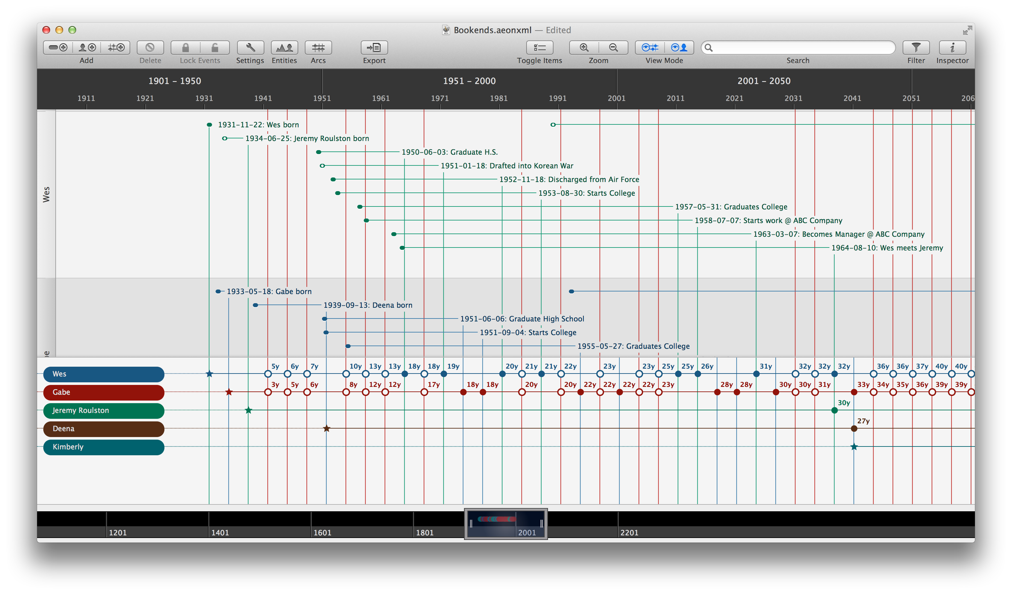Select event '1950-06-03: Graduate H.S.'
Viewport: 1012px width, 594px height.
tap(450, 152)
